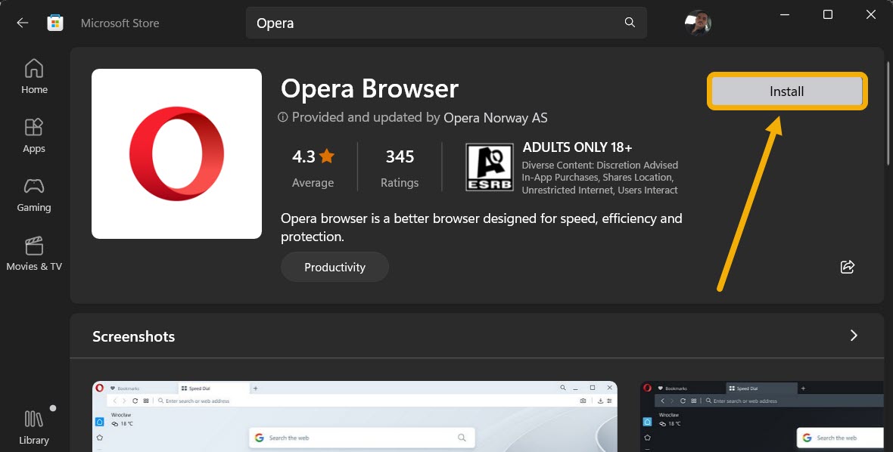This screenshot has height=452, width=893.
Task: Switch to the Movies & TV section
Action: click(33, 245)
